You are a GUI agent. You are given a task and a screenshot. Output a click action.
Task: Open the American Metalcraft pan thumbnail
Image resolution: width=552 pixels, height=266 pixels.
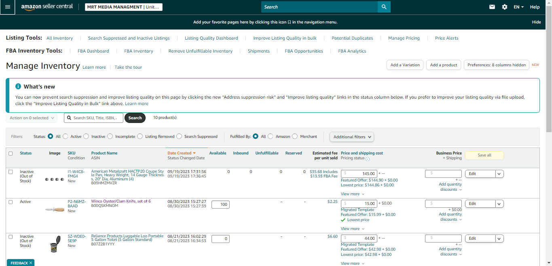coord(54,179)
